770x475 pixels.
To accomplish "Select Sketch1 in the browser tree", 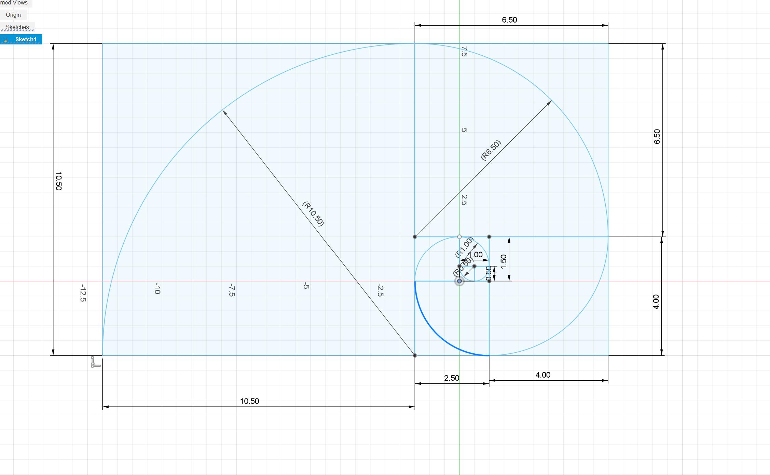I will [x=26, y=39].
